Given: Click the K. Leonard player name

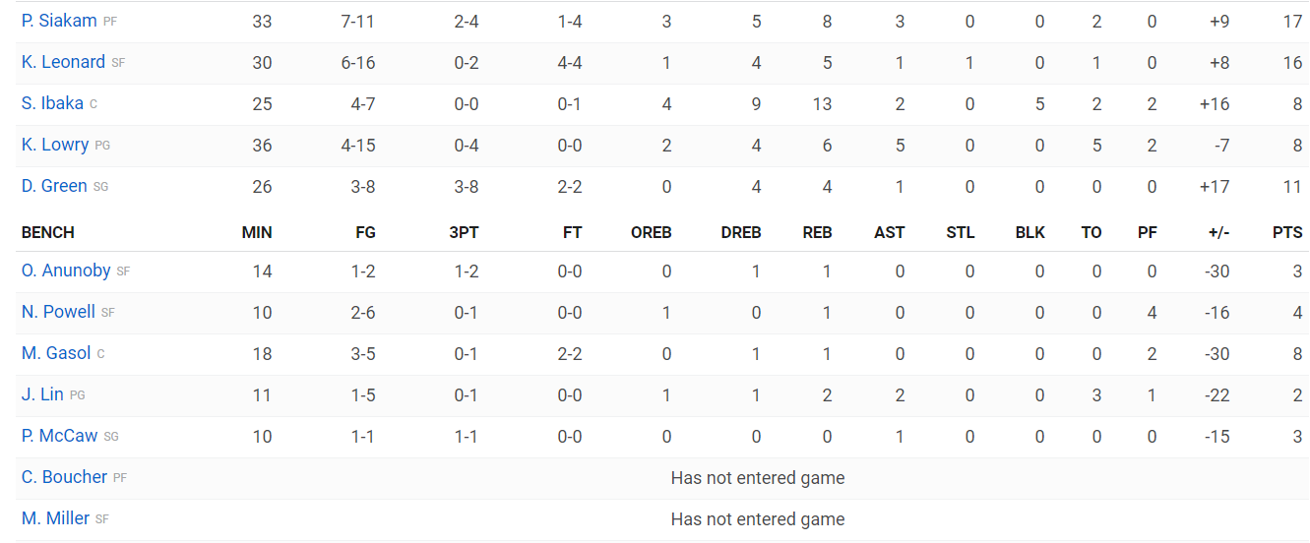Looking at the screenshot, I should tap(63, 62).
